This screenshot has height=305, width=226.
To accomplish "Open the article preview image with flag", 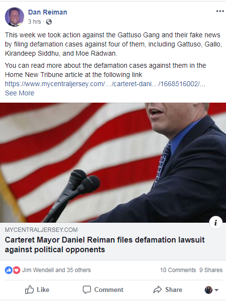I will [113, 163].
